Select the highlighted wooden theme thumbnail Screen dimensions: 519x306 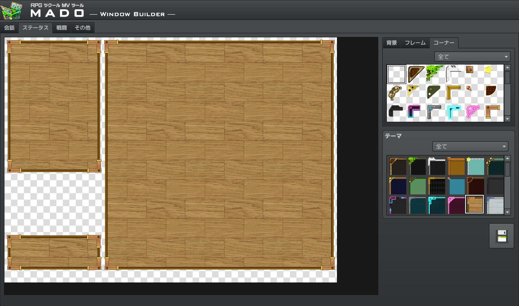[474, 204]
